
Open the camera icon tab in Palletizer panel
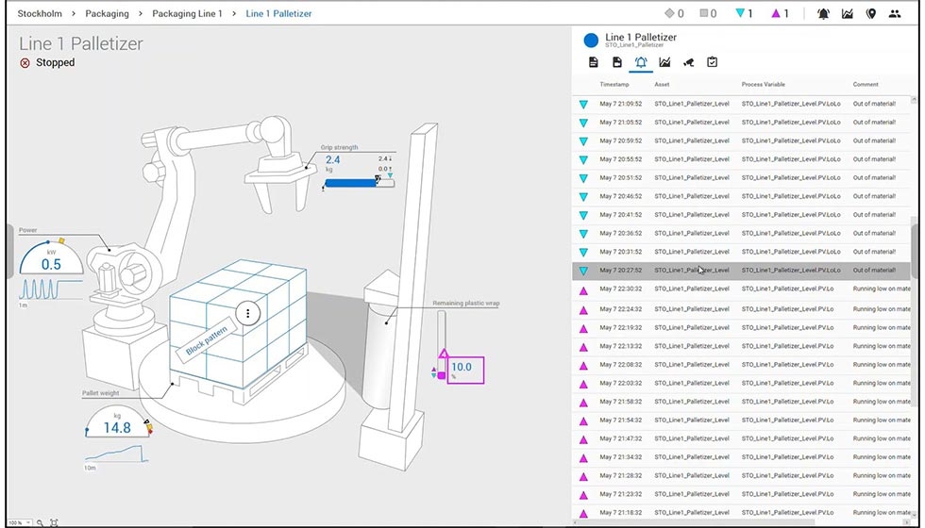[x=688, y=62]
